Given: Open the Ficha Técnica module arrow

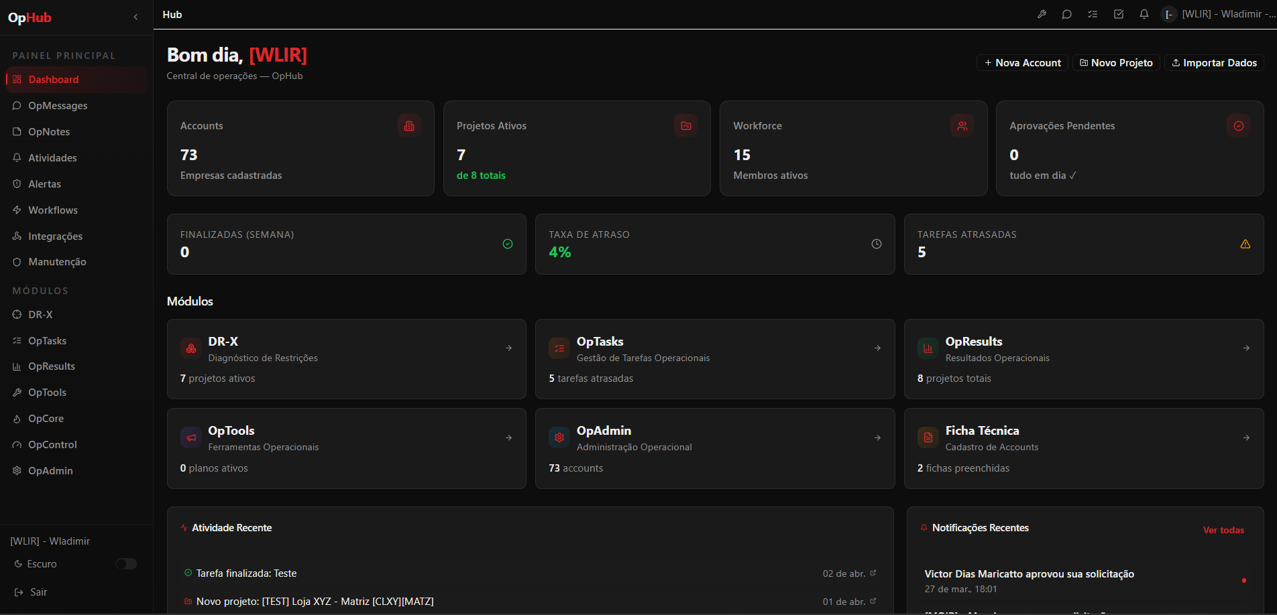Looking at the screenshot, I should (1246, 437).
